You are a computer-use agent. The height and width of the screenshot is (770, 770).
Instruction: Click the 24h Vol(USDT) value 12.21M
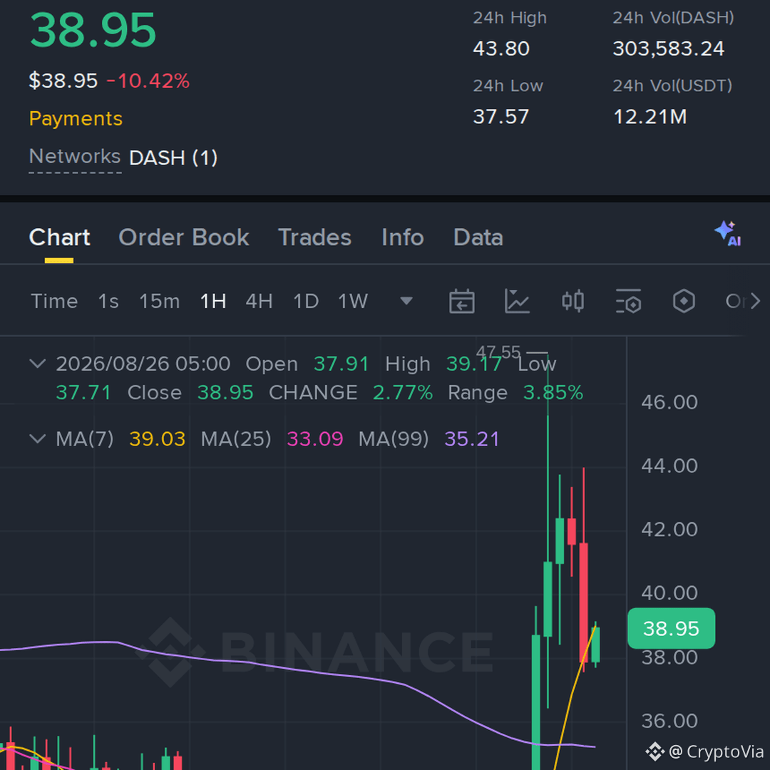pos(650,117)
